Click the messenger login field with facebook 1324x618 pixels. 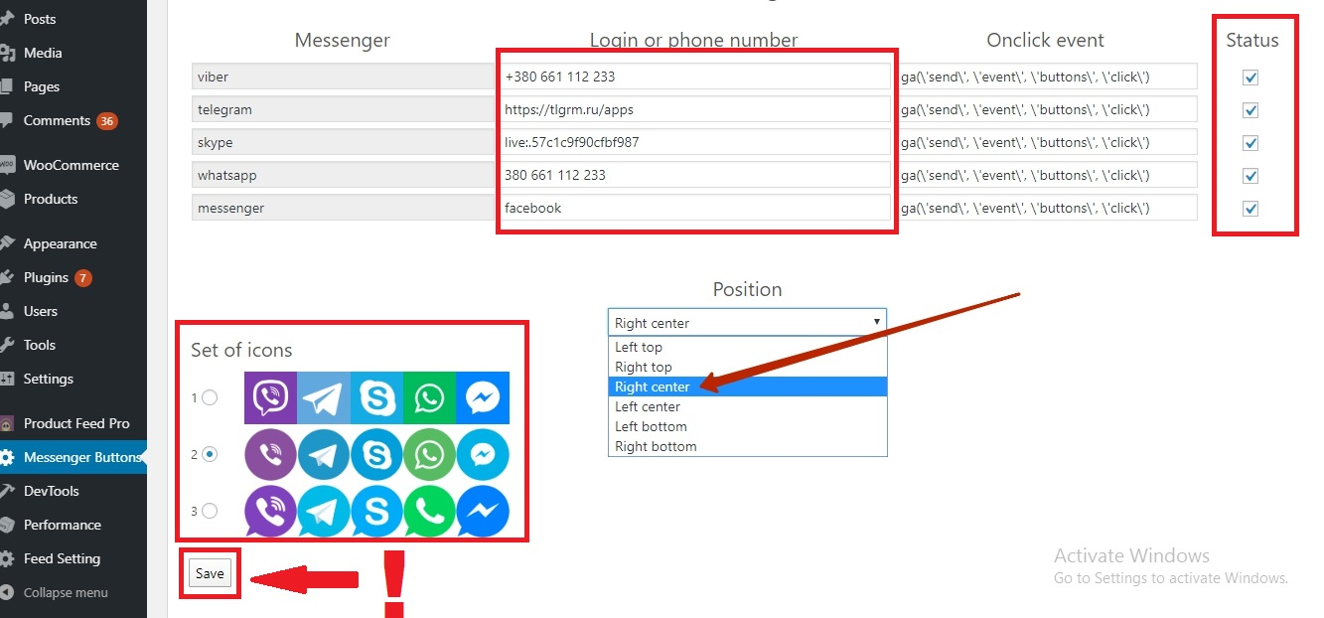pos(695,208)
